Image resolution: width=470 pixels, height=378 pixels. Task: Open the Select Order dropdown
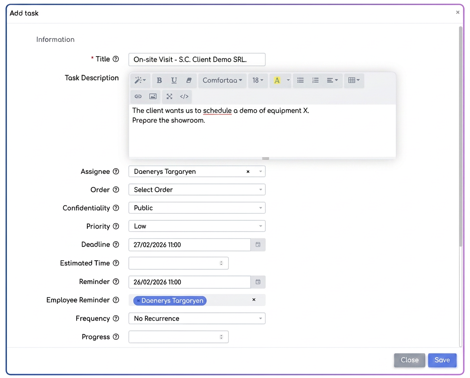click(x=197, y=190)
